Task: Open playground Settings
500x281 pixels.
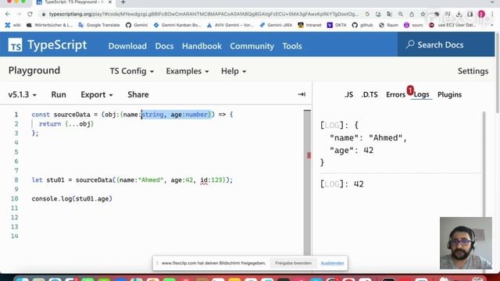Action: click(473, 71)
